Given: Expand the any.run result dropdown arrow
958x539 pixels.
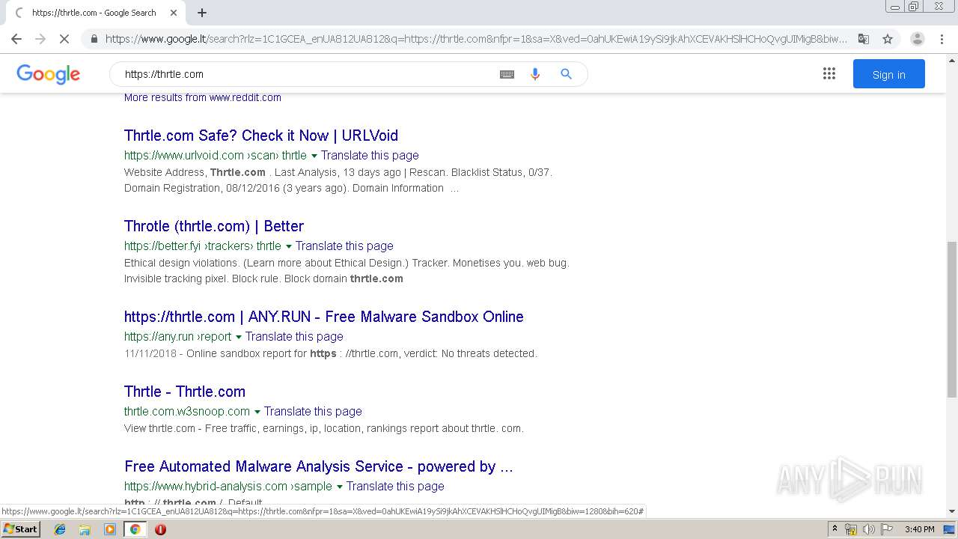Looking at the screenshot, I should pos(239,337).
